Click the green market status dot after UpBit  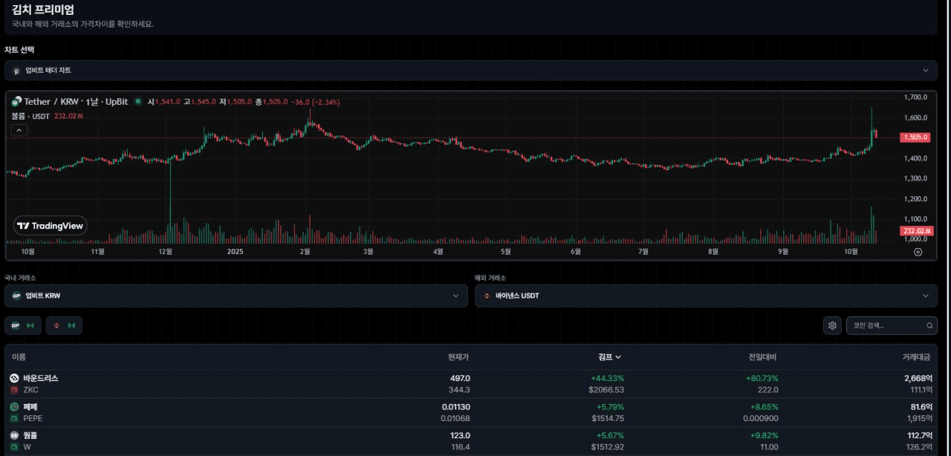coord(137,102)
